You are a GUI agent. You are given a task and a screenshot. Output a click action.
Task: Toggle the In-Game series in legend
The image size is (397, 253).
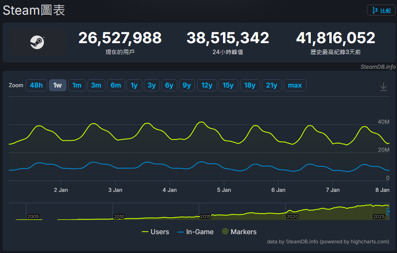[x=195, y=232]
